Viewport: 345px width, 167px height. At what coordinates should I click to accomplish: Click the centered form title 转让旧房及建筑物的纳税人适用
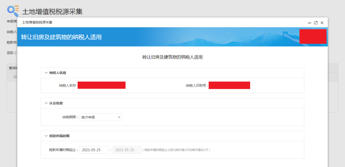pos(172,57)
